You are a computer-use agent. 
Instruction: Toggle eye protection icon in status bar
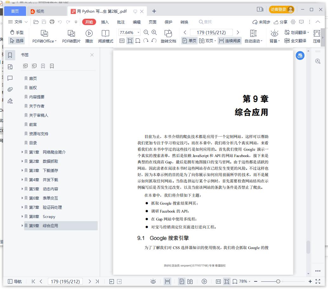coord(153,281)
